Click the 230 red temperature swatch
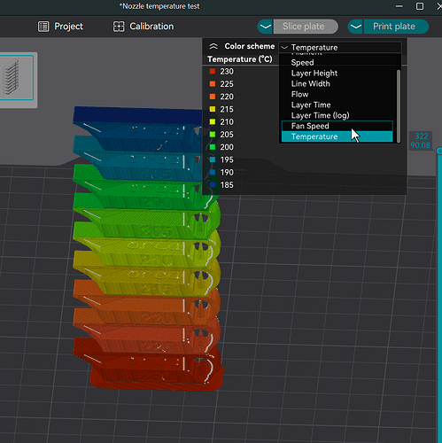This screenshot has width=442, height=443. point(213,72)
